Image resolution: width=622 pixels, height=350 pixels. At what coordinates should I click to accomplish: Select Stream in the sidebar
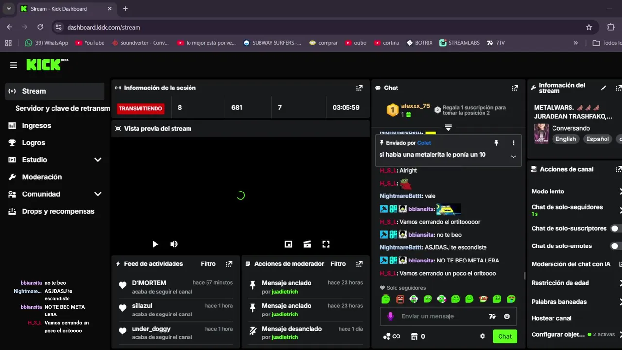(x=55, y=91)
